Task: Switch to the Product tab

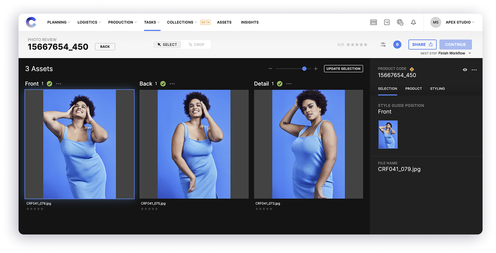Action: pos(413,89)
